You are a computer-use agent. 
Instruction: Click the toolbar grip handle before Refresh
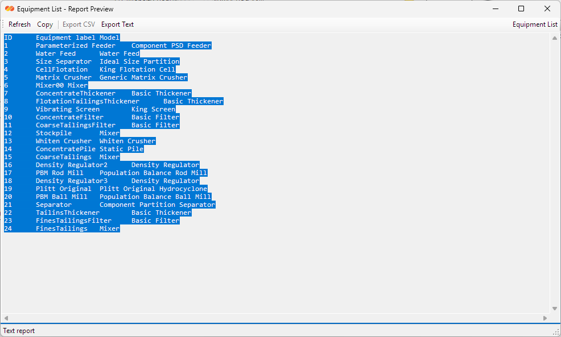point(3,24)
